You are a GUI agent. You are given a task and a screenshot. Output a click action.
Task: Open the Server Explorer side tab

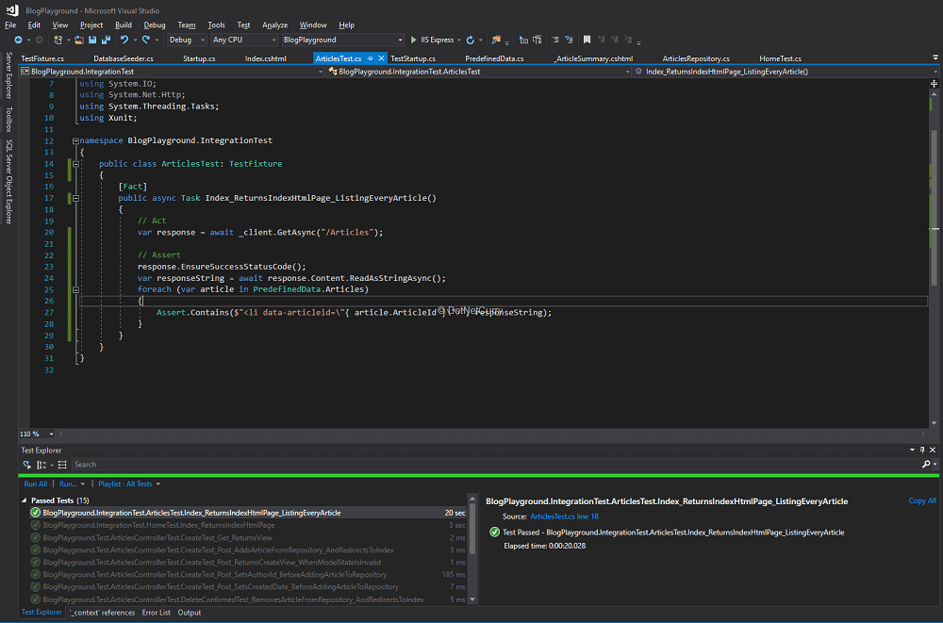(x=8, y=75)
